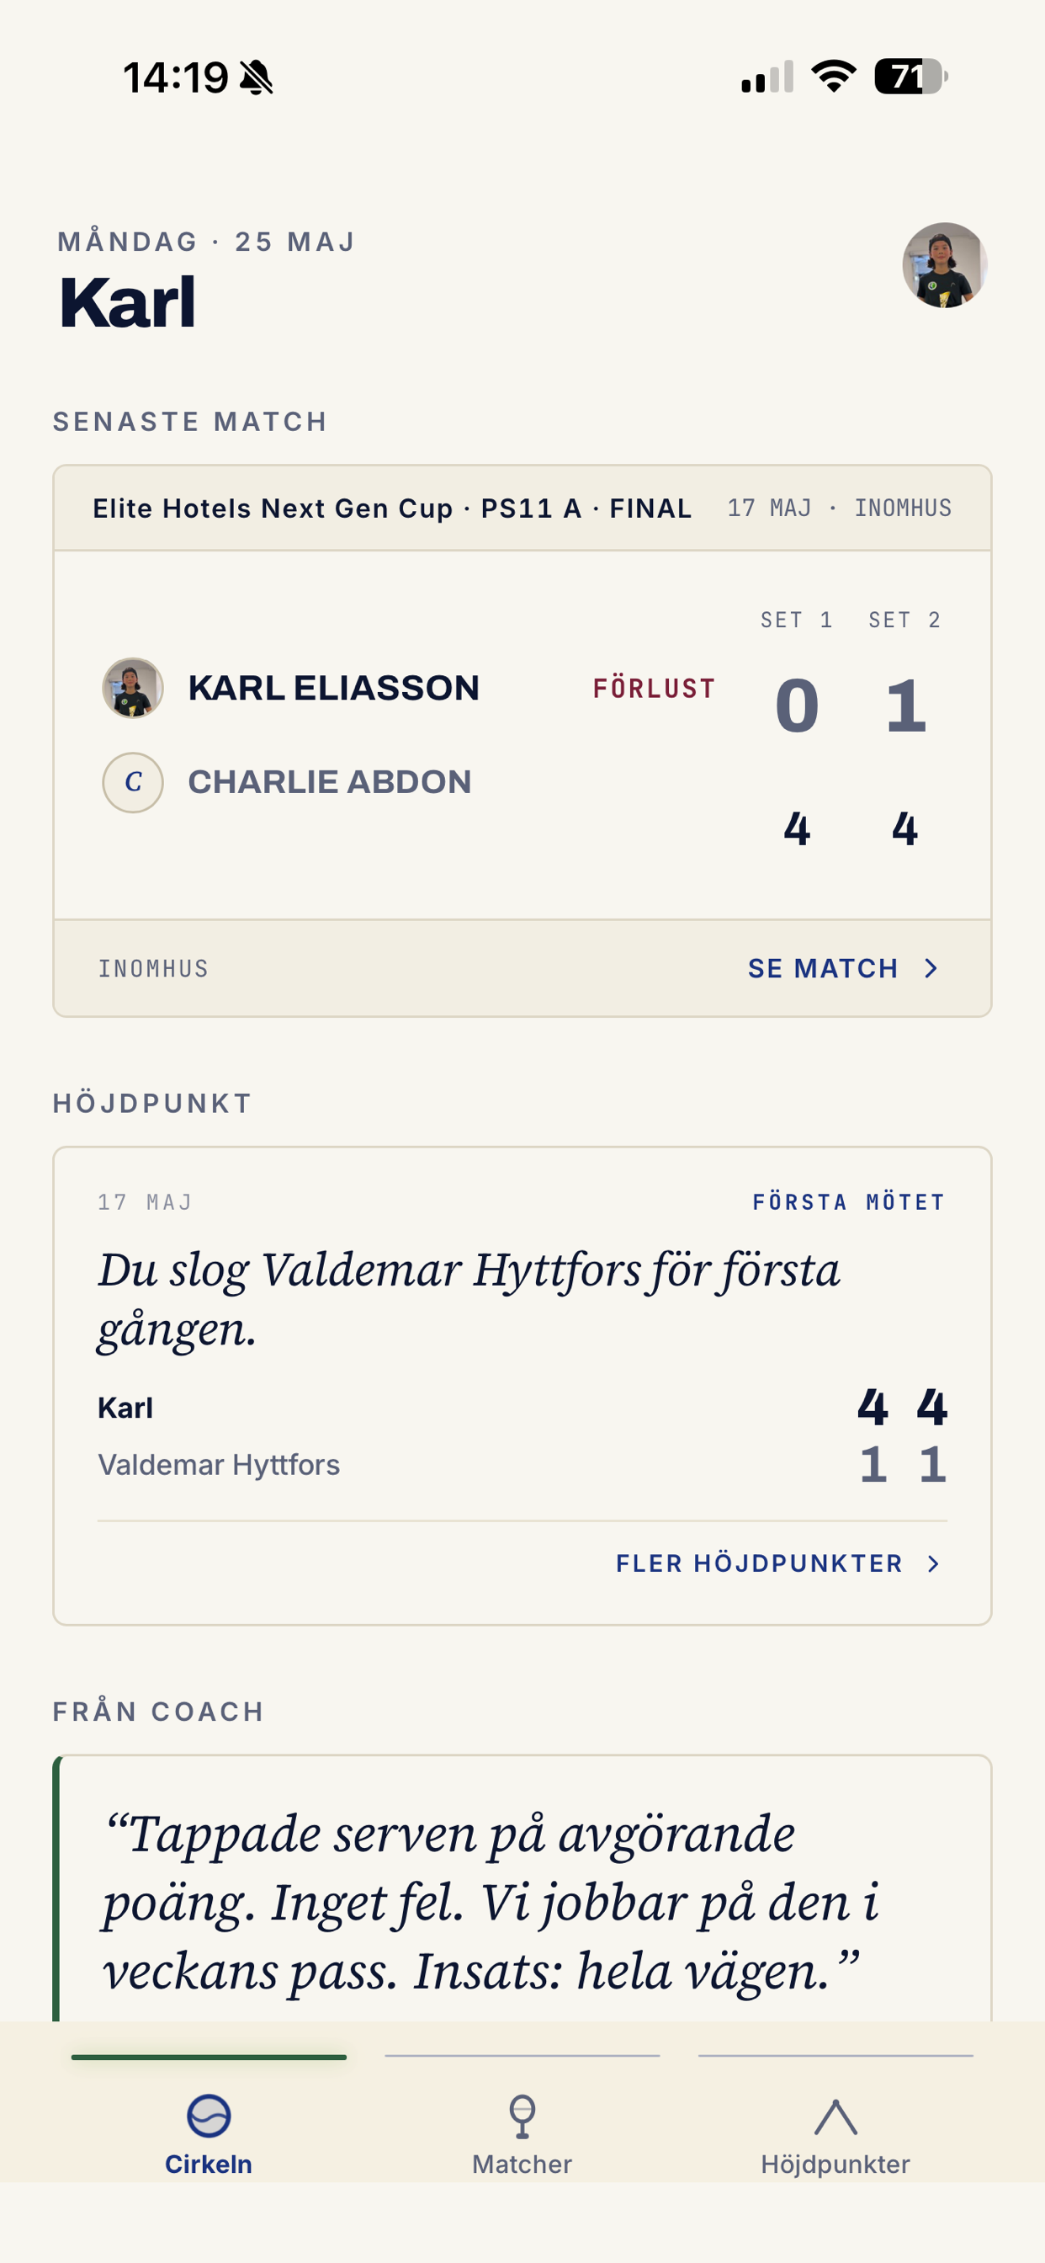
Task: Expand match via SE MATCH chevron
Action: click(x=931, y=968)
